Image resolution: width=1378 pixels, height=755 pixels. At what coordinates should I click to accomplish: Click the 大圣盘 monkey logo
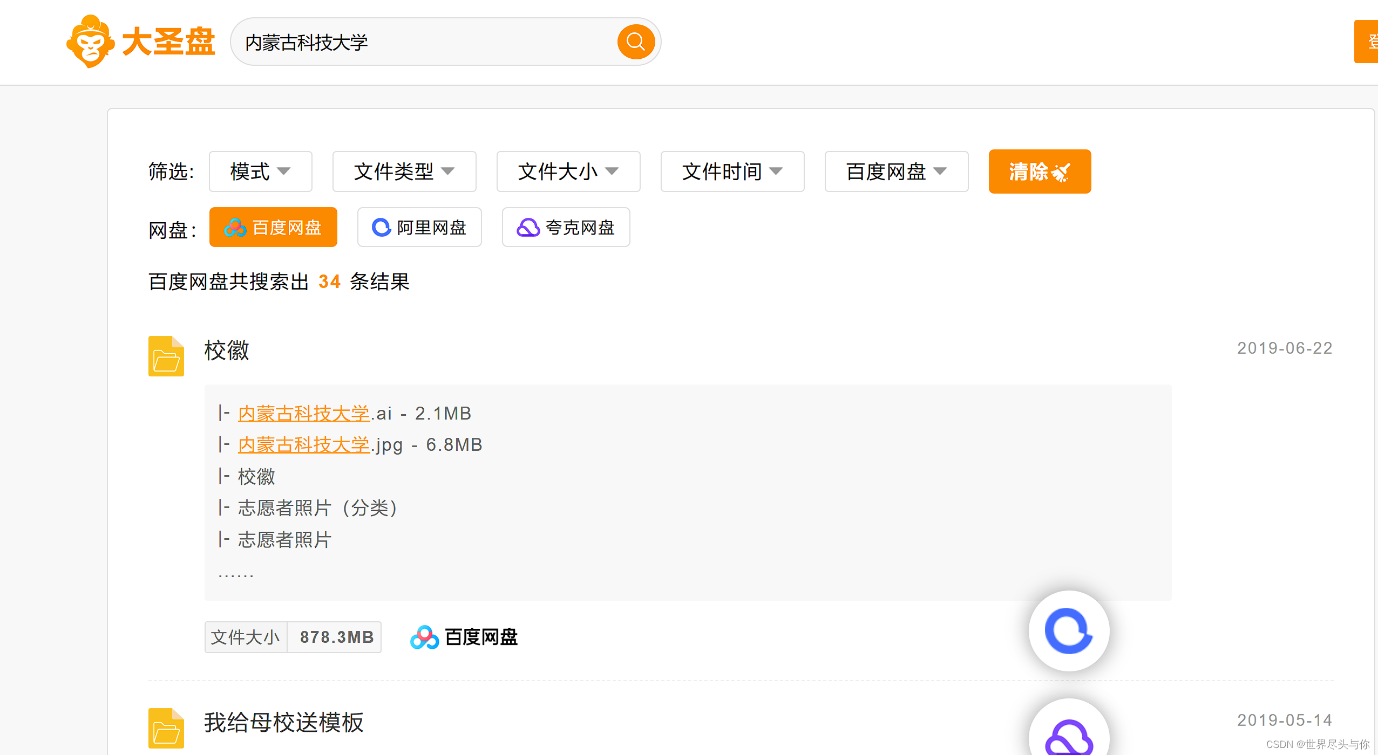click(x=90, y=42)
